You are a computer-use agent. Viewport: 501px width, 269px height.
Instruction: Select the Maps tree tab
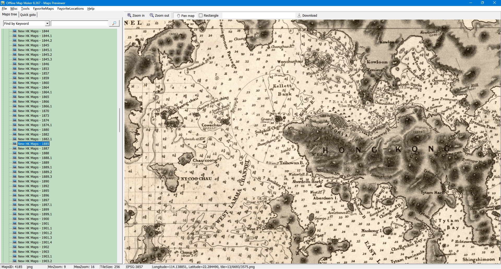pyautogui.click(x=9, y=14)
